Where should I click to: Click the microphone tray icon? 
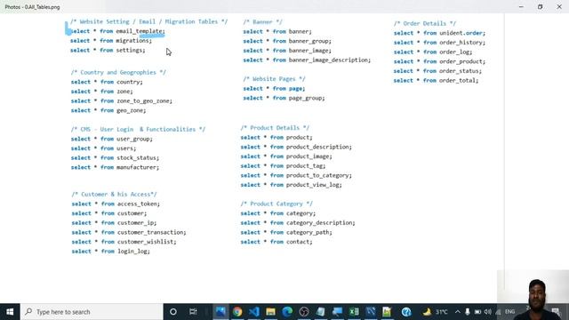coord(468,312)
